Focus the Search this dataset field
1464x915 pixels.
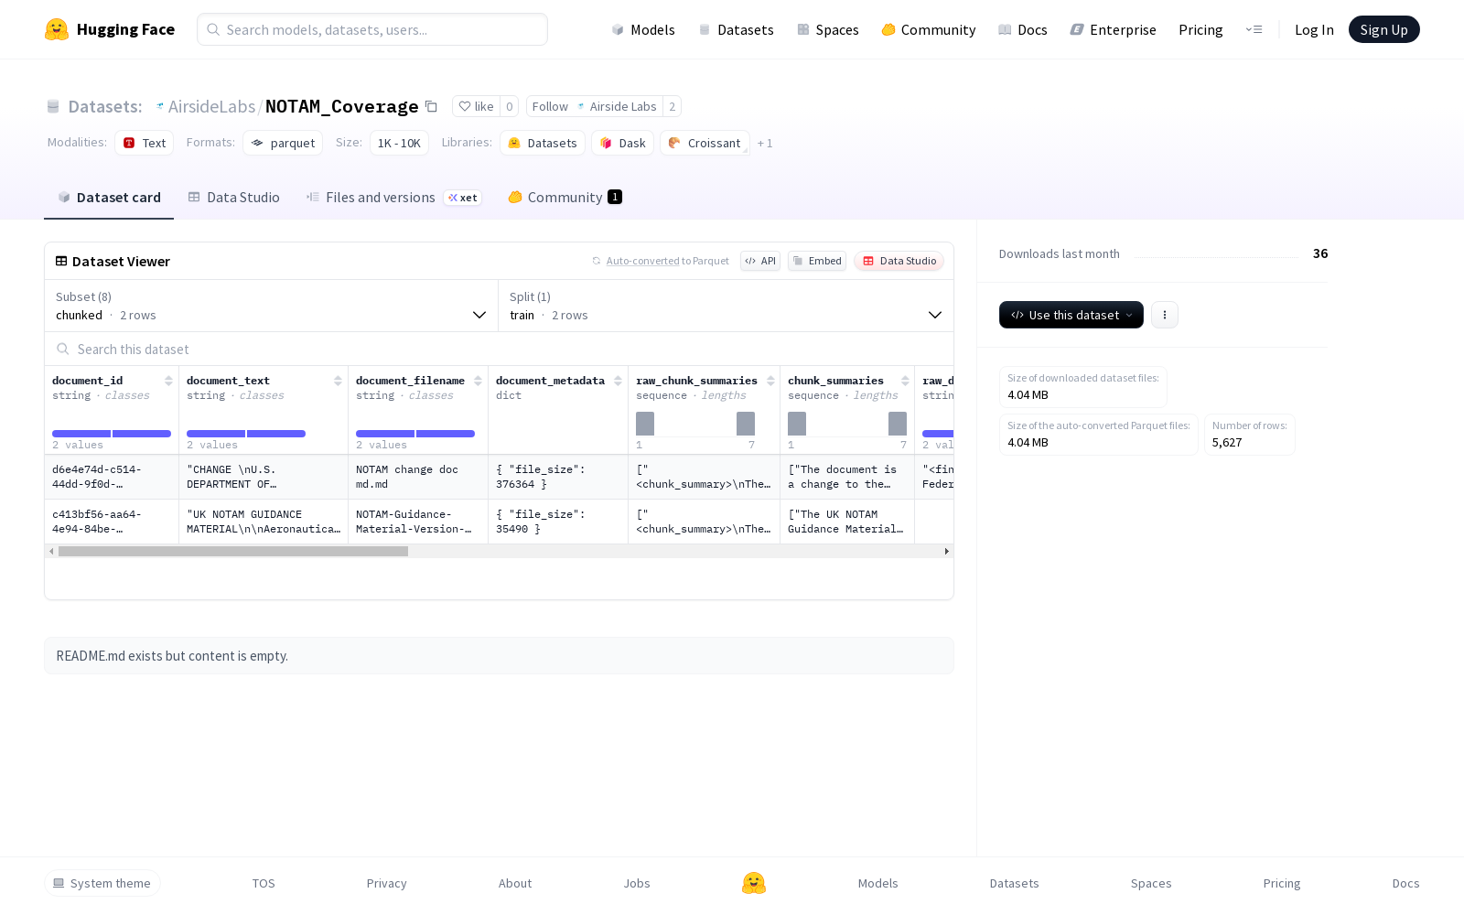click(499, 349)
